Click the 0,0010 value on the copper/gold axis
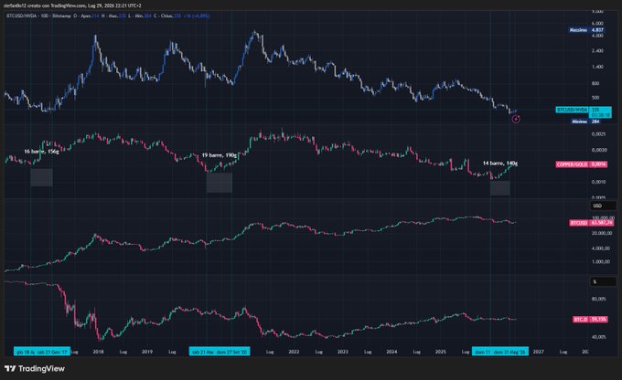Viewport: 622px width, 380px height. [598, 182]
